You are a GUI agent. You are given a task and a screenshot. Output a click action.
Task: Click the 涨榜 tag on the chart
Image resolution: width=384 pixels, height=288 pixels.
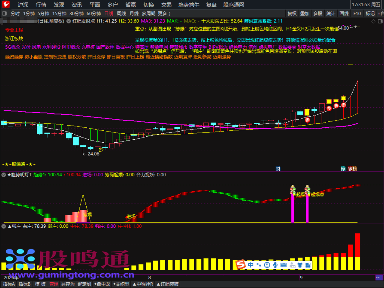tap(353, 169)
